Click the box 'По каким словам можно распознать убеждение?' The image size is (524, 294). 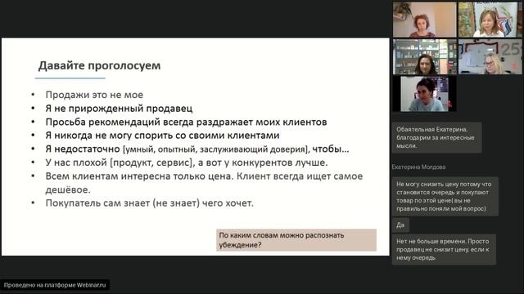296,240
